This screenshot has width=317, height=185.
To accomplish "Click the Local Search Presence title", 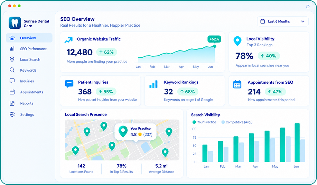I will [x=86, y=114].
